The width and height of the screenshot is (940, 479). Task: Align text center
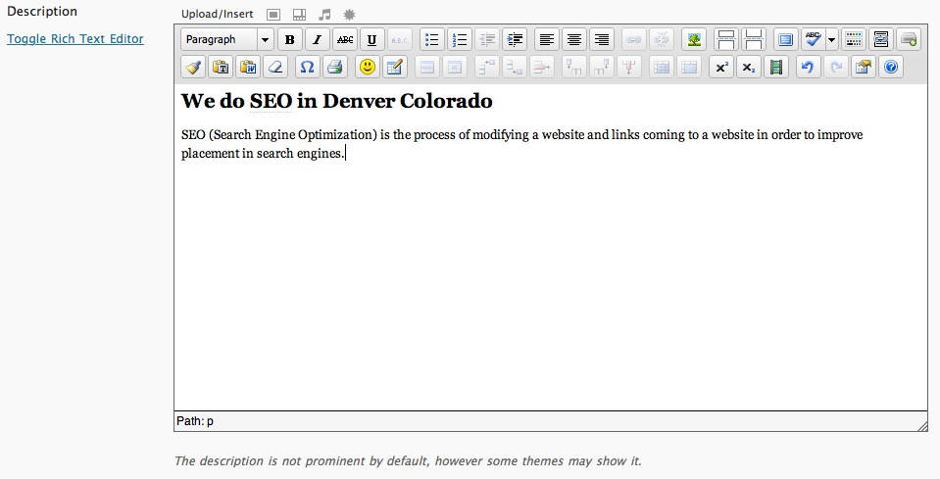pos(573,39)
